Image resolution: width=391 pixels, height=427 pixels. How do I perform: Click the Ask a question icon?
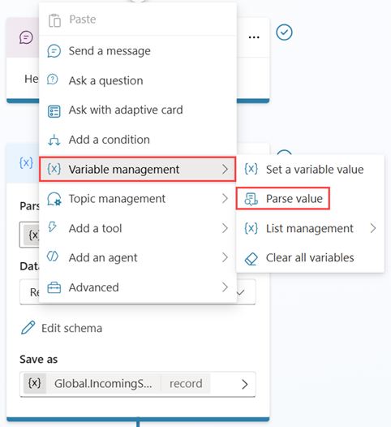coord(53,80)
